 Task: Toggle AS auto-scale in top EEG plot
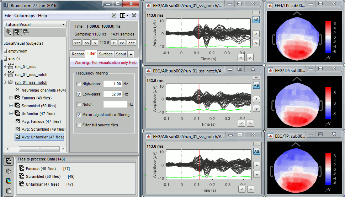[x=256, y=20]
